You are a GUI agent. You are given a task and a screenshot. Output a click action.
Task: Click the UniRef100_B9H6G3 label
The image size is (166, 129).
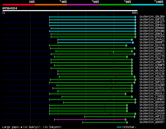coord(152,51)
